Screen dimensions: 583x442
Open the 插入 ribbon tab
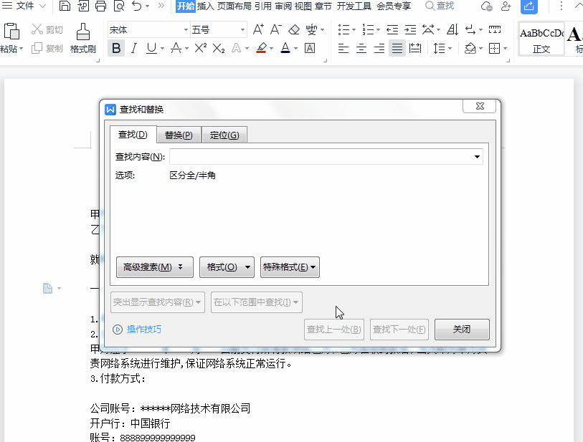click(x=205, y=6)
